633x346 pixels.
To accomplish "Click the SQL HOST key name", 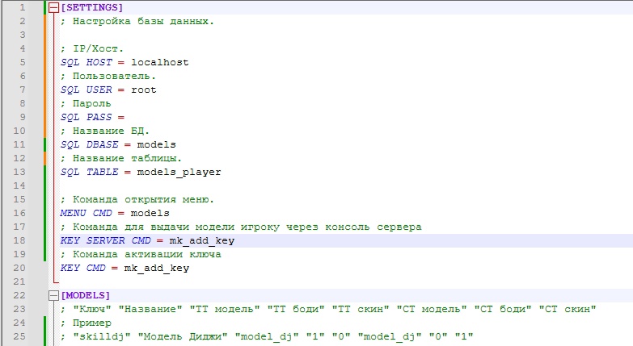I will pos(86,62).
